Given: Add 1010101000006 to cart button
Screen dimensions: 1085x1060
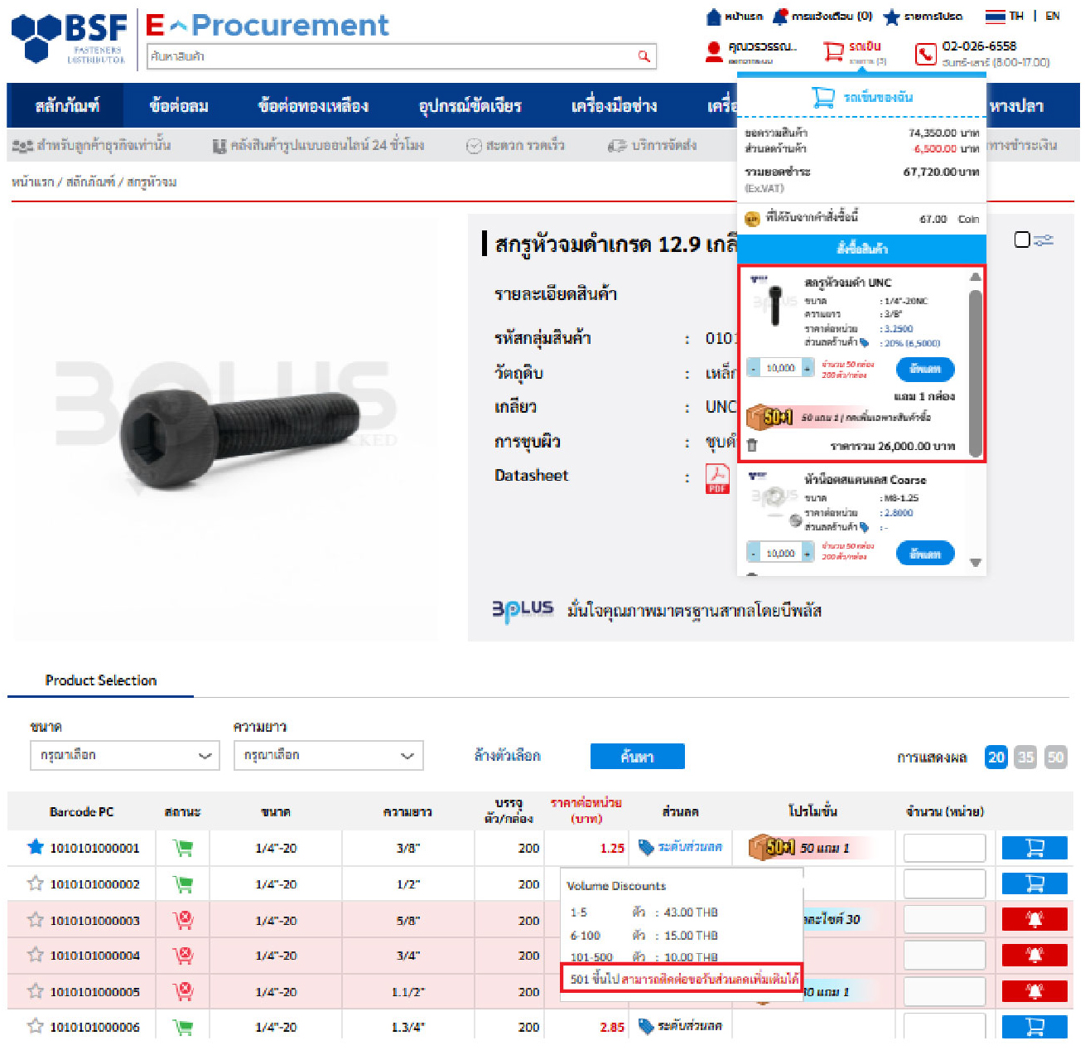Looking at the screenshot, I should [x=1034, y=1027].
